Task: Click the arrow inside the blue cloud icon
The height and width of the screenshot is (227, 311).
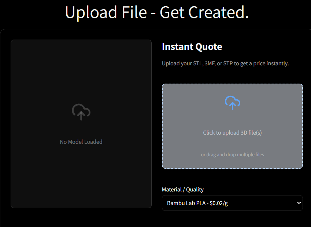Action: [233, 105]
